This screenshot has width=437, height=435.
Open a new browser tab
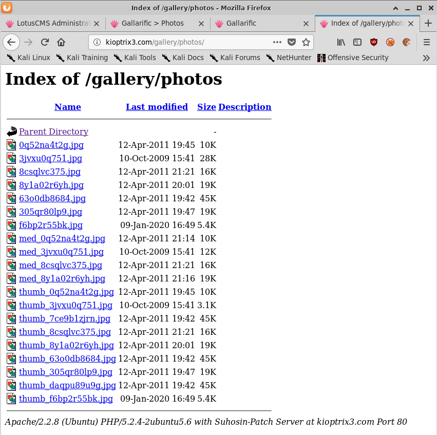point(428,23)
